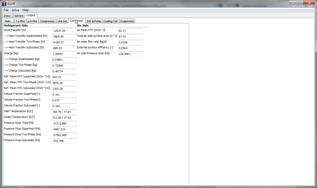Screen dimensions: 317x188
Task: Click the Heat Transfer [W] value field
Action: point(64,31)
